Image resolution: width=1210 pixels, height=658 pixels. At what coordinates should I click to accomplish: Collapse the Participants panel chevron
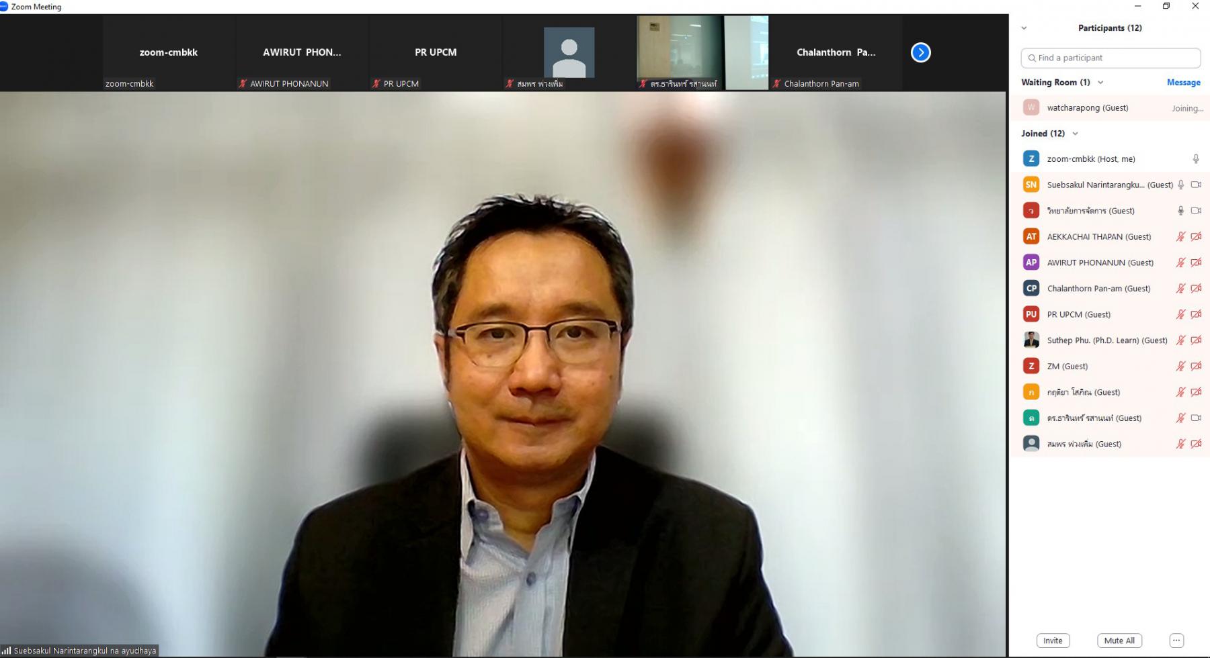(1024, 28)
